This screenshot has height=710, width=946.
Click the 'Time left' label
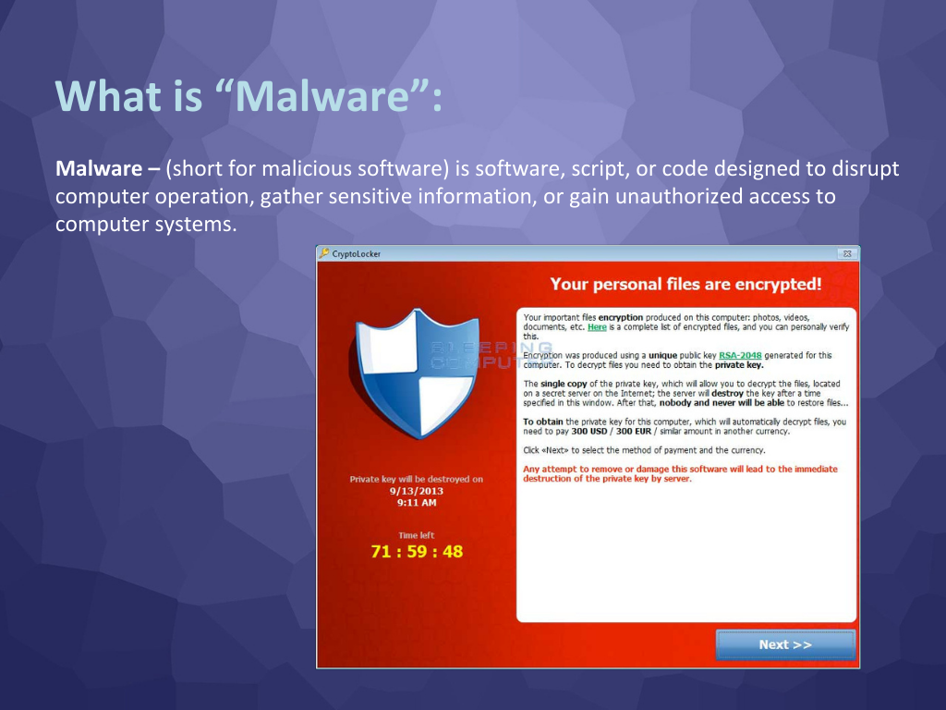[x=417, y=535]
